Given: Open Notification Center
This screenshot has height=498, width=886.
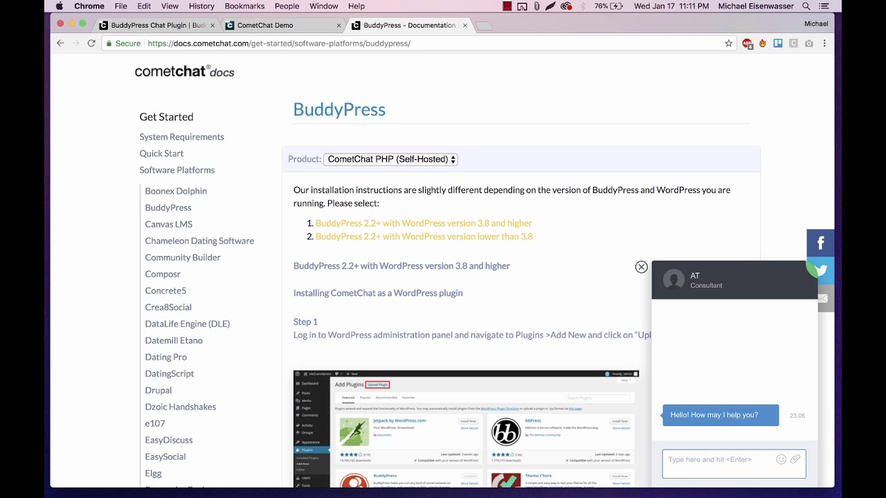Looking at the screenshot, I should tap(824, 6).
